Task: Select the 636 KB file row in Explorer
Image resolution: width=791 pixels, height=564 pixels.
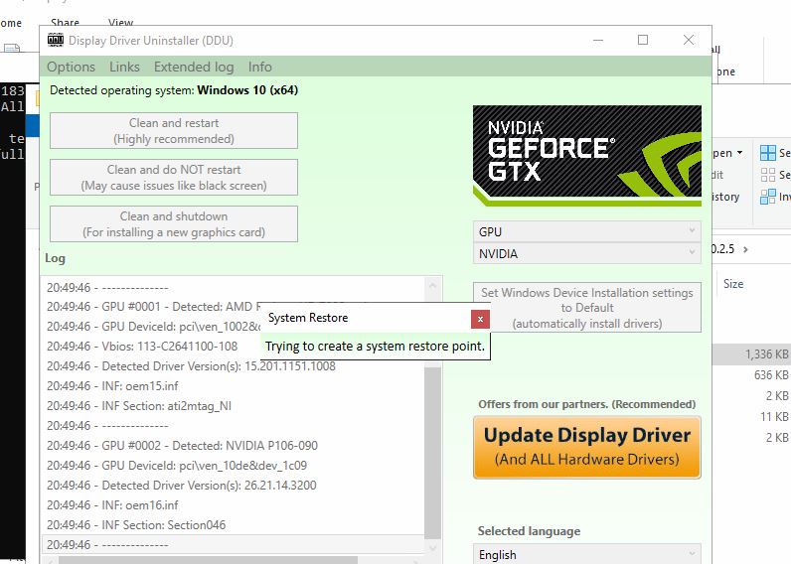Action: tap(751, 375)
